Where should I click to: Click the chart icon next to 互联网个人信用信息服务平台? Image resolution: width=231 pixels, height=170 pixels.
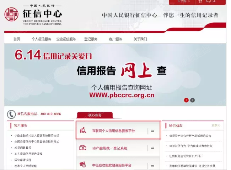(x=83, y=130)
